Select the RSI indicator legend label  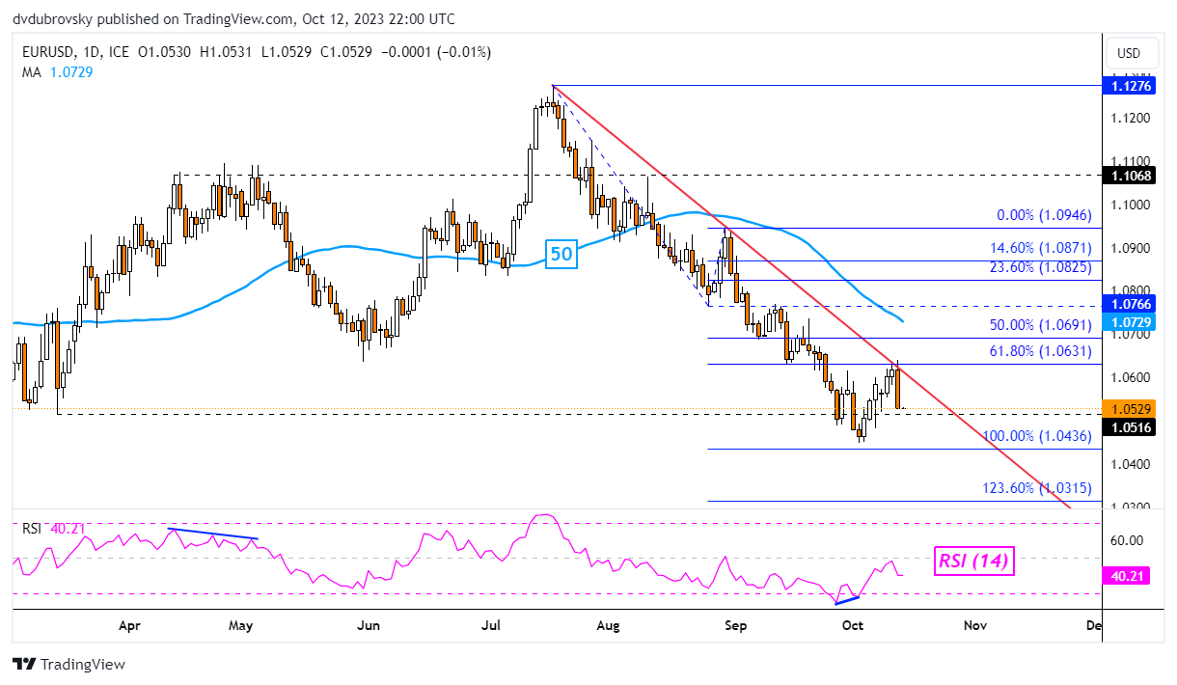pyautogui.click(x=33, y=528)
